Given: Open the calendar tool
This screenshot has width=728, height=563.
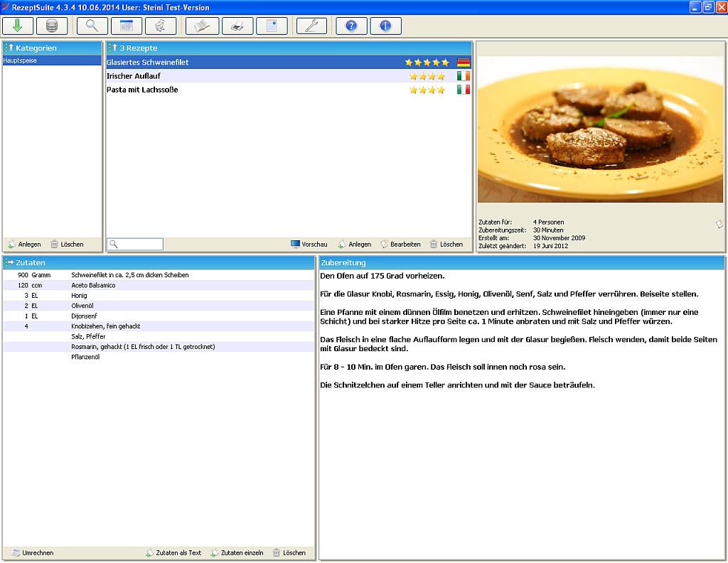Looking at the screenshot, I should tap(125, 26).
